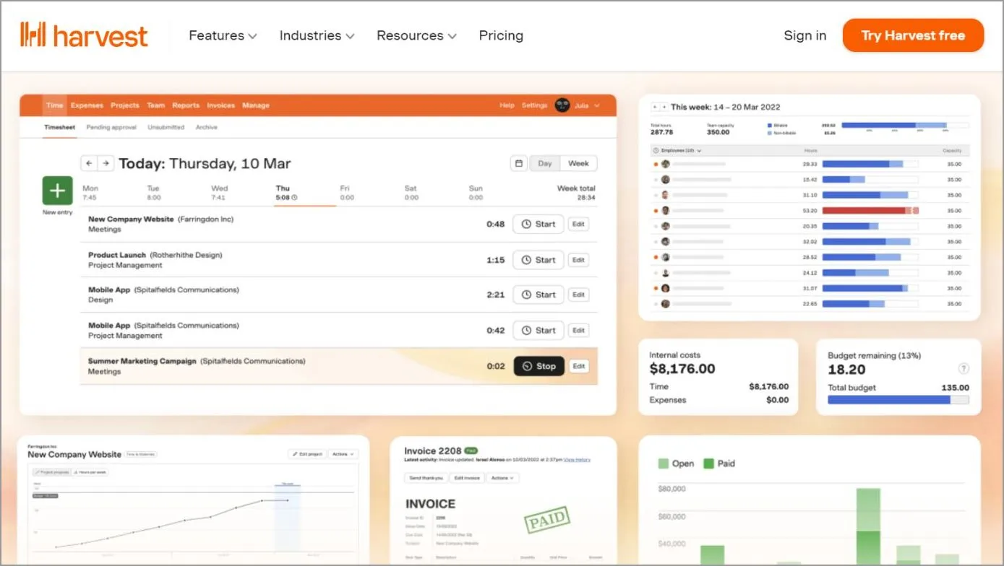1004x566 pixels.
Task: Click avatar of employee with 24.12 hours
Action: [665, 273]
